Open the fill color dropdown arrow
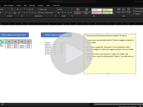The image size is (143, 107). click(16, 13)
